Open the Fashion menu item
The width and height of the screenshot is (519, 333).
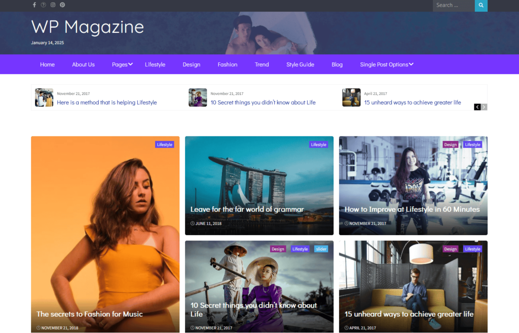pyautogui.click(x=228, y=64)
